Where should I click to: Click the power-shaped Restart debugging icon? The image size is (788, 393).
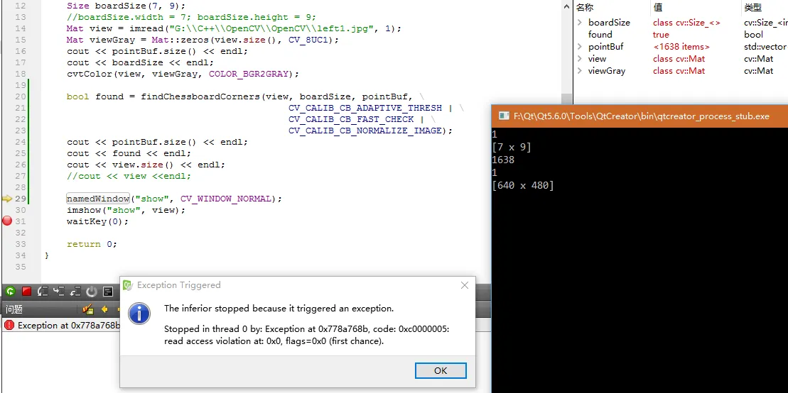(x=92, y=291)
